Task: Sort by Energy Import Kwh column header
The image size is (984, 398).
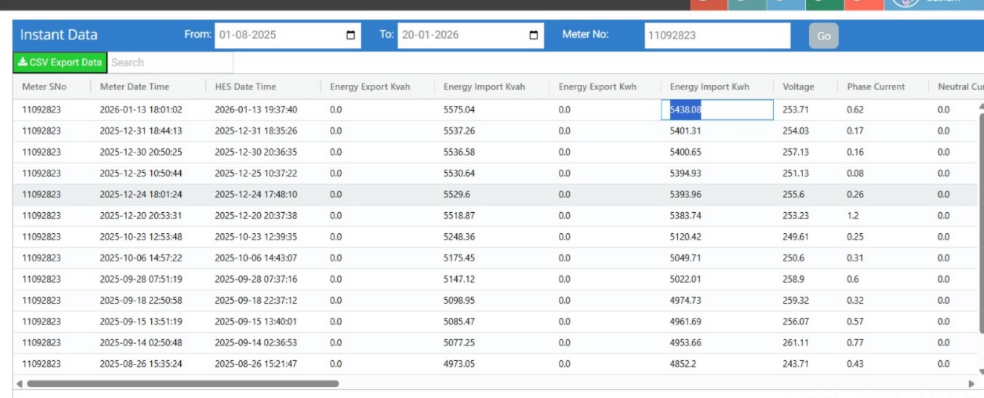Action: tap(709, 86)
